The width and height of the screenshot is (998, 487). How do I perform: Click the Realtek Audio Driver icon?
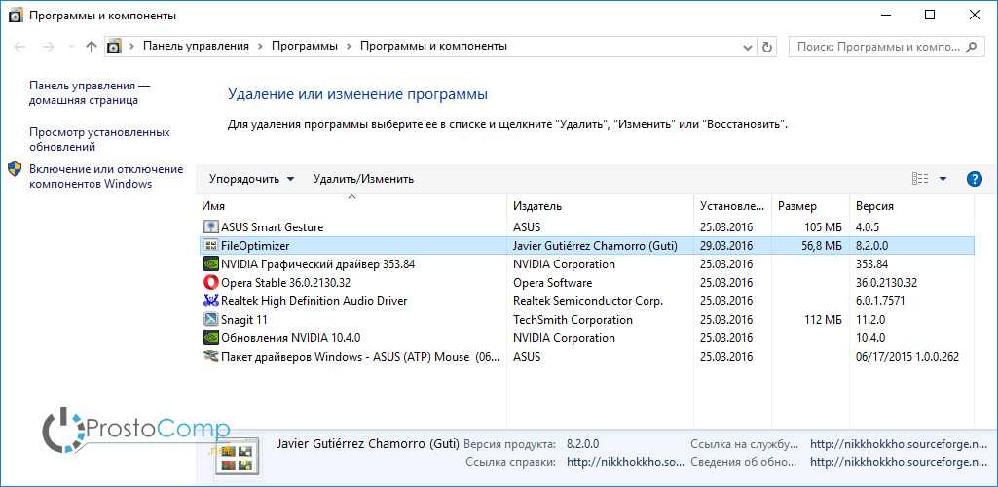[x=210, y=301]
